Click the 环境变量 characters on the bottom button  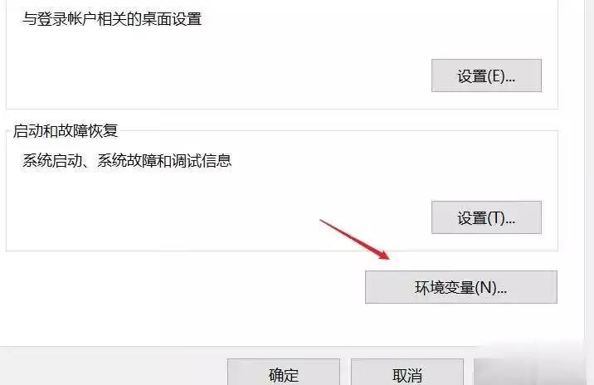click(445, 288)
